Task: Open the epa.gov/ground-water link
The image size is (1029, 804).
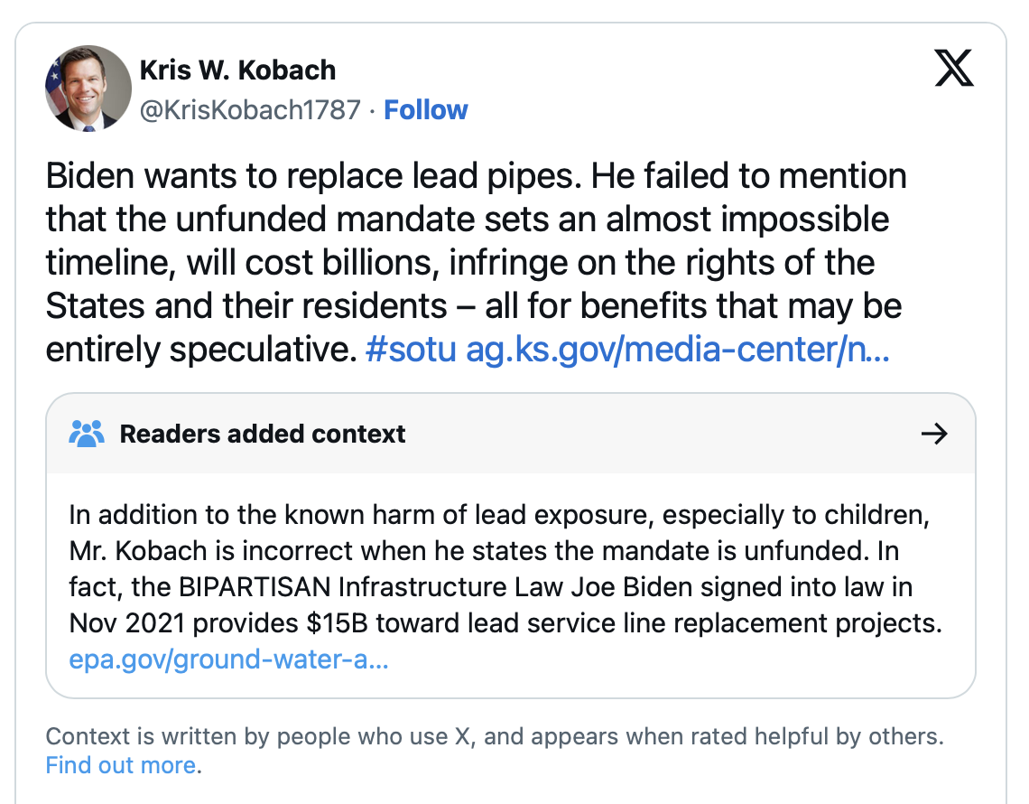Action: tap(228, 659)
